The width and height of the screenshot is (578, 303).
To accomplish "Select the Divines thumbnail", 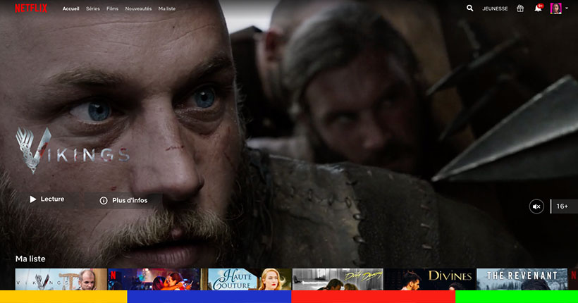I will coord(430,279).
